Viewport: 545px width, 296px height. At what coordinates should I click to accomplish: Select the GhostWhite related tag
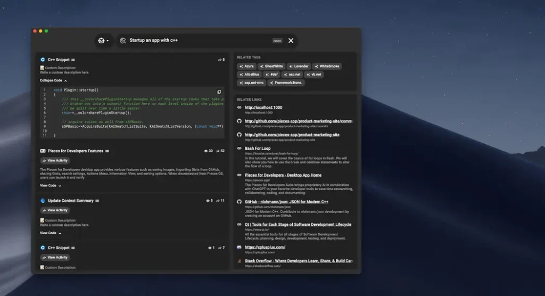click(x=271, y=67)
